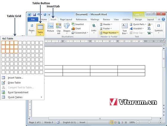
Task: Minimize the ribbon with the caret icon
Action: coord(159,19)
